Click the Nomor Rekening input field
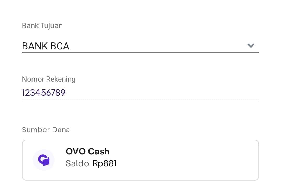The height and width of the screenshot is (191, 281). [140, 93]
